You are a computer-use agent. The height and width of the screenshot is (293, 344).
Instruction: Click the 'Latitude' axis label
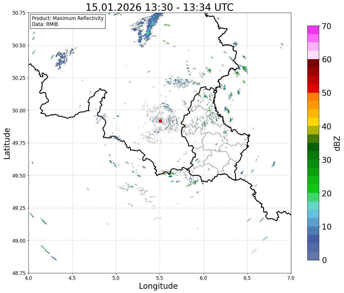click(7, 143)
